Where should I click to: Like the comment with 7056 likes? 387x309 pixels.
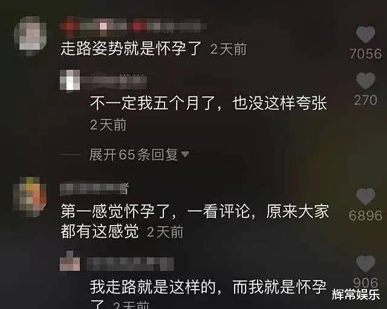pyautogui.click(x=365, y=34)
